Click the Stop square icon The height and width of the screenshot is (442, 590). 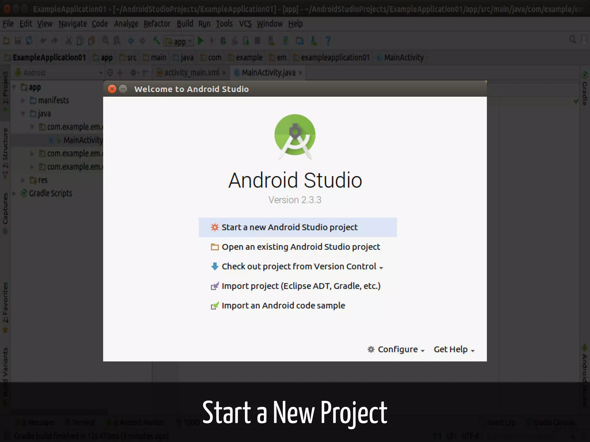click(x=258, y=41)
